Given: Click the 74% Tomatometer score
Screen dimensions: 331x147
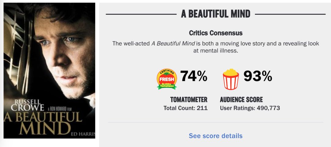Looking at the screenshot, I should pos(194,76).
